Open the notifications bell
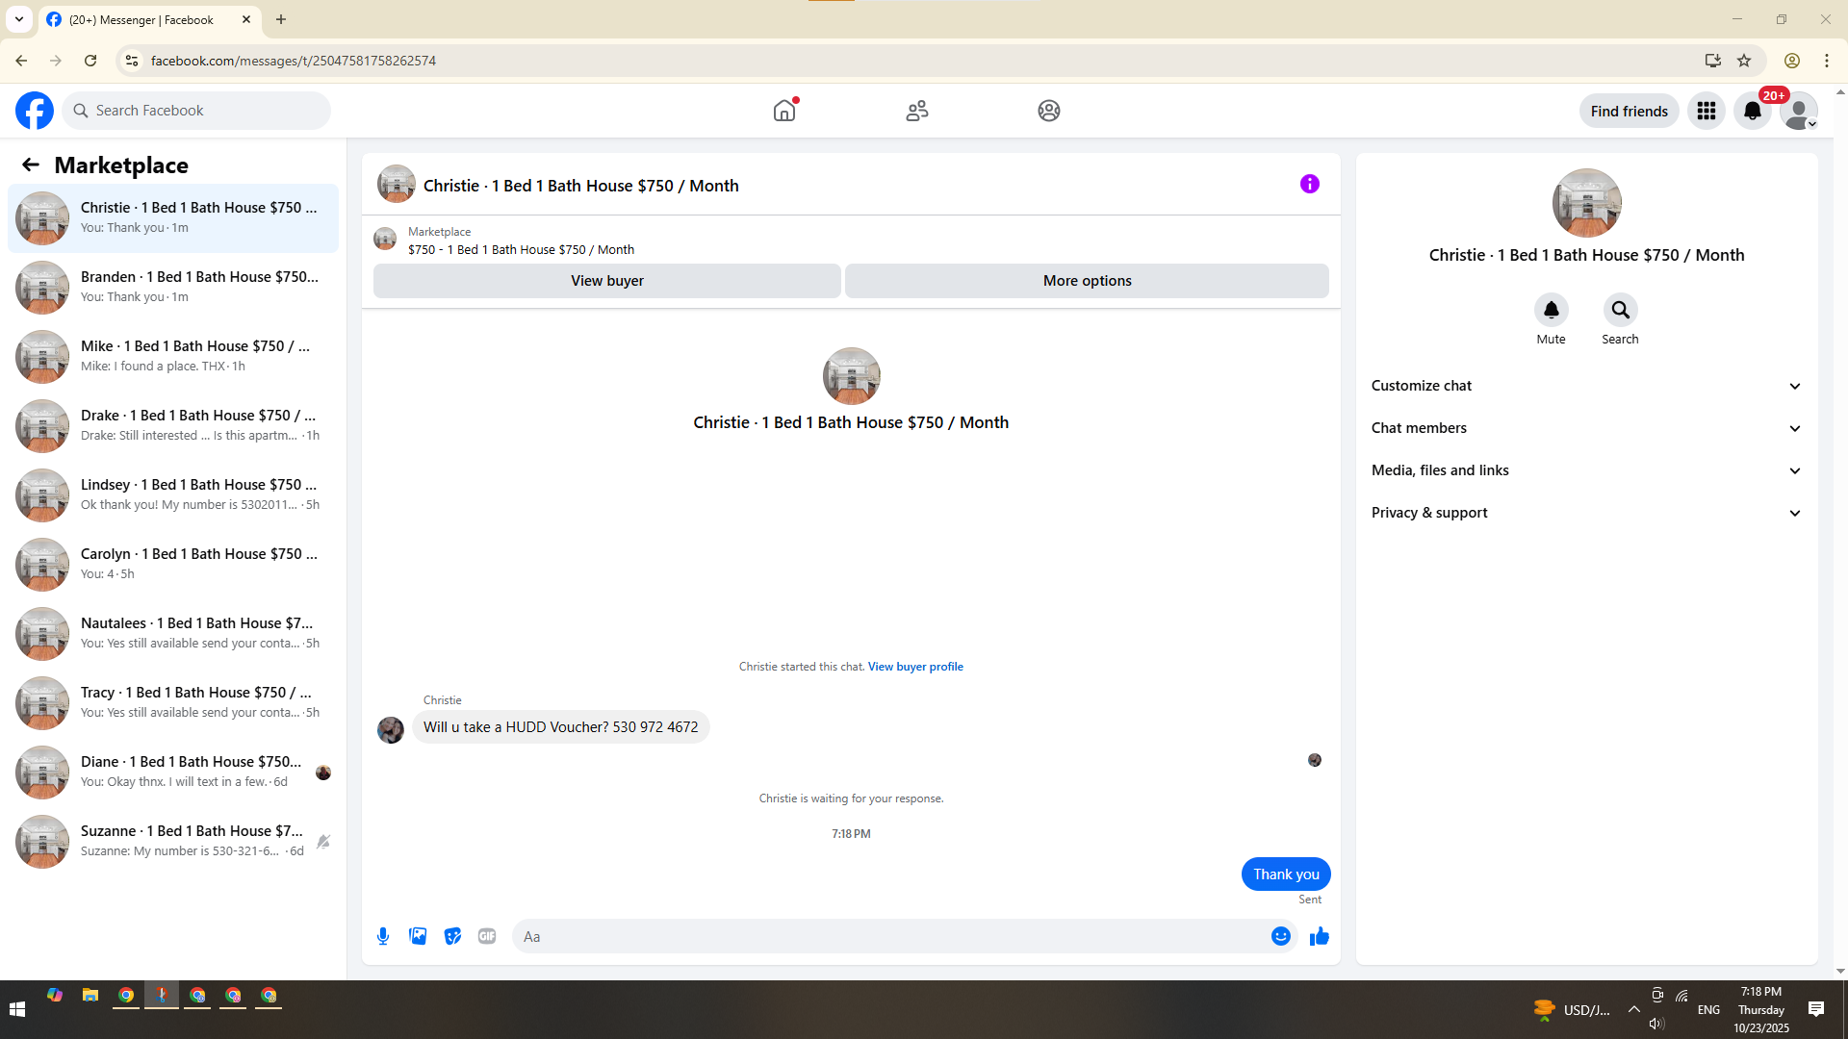This screenshot has width=1848, height=1039. click(x=1752, y=111)
